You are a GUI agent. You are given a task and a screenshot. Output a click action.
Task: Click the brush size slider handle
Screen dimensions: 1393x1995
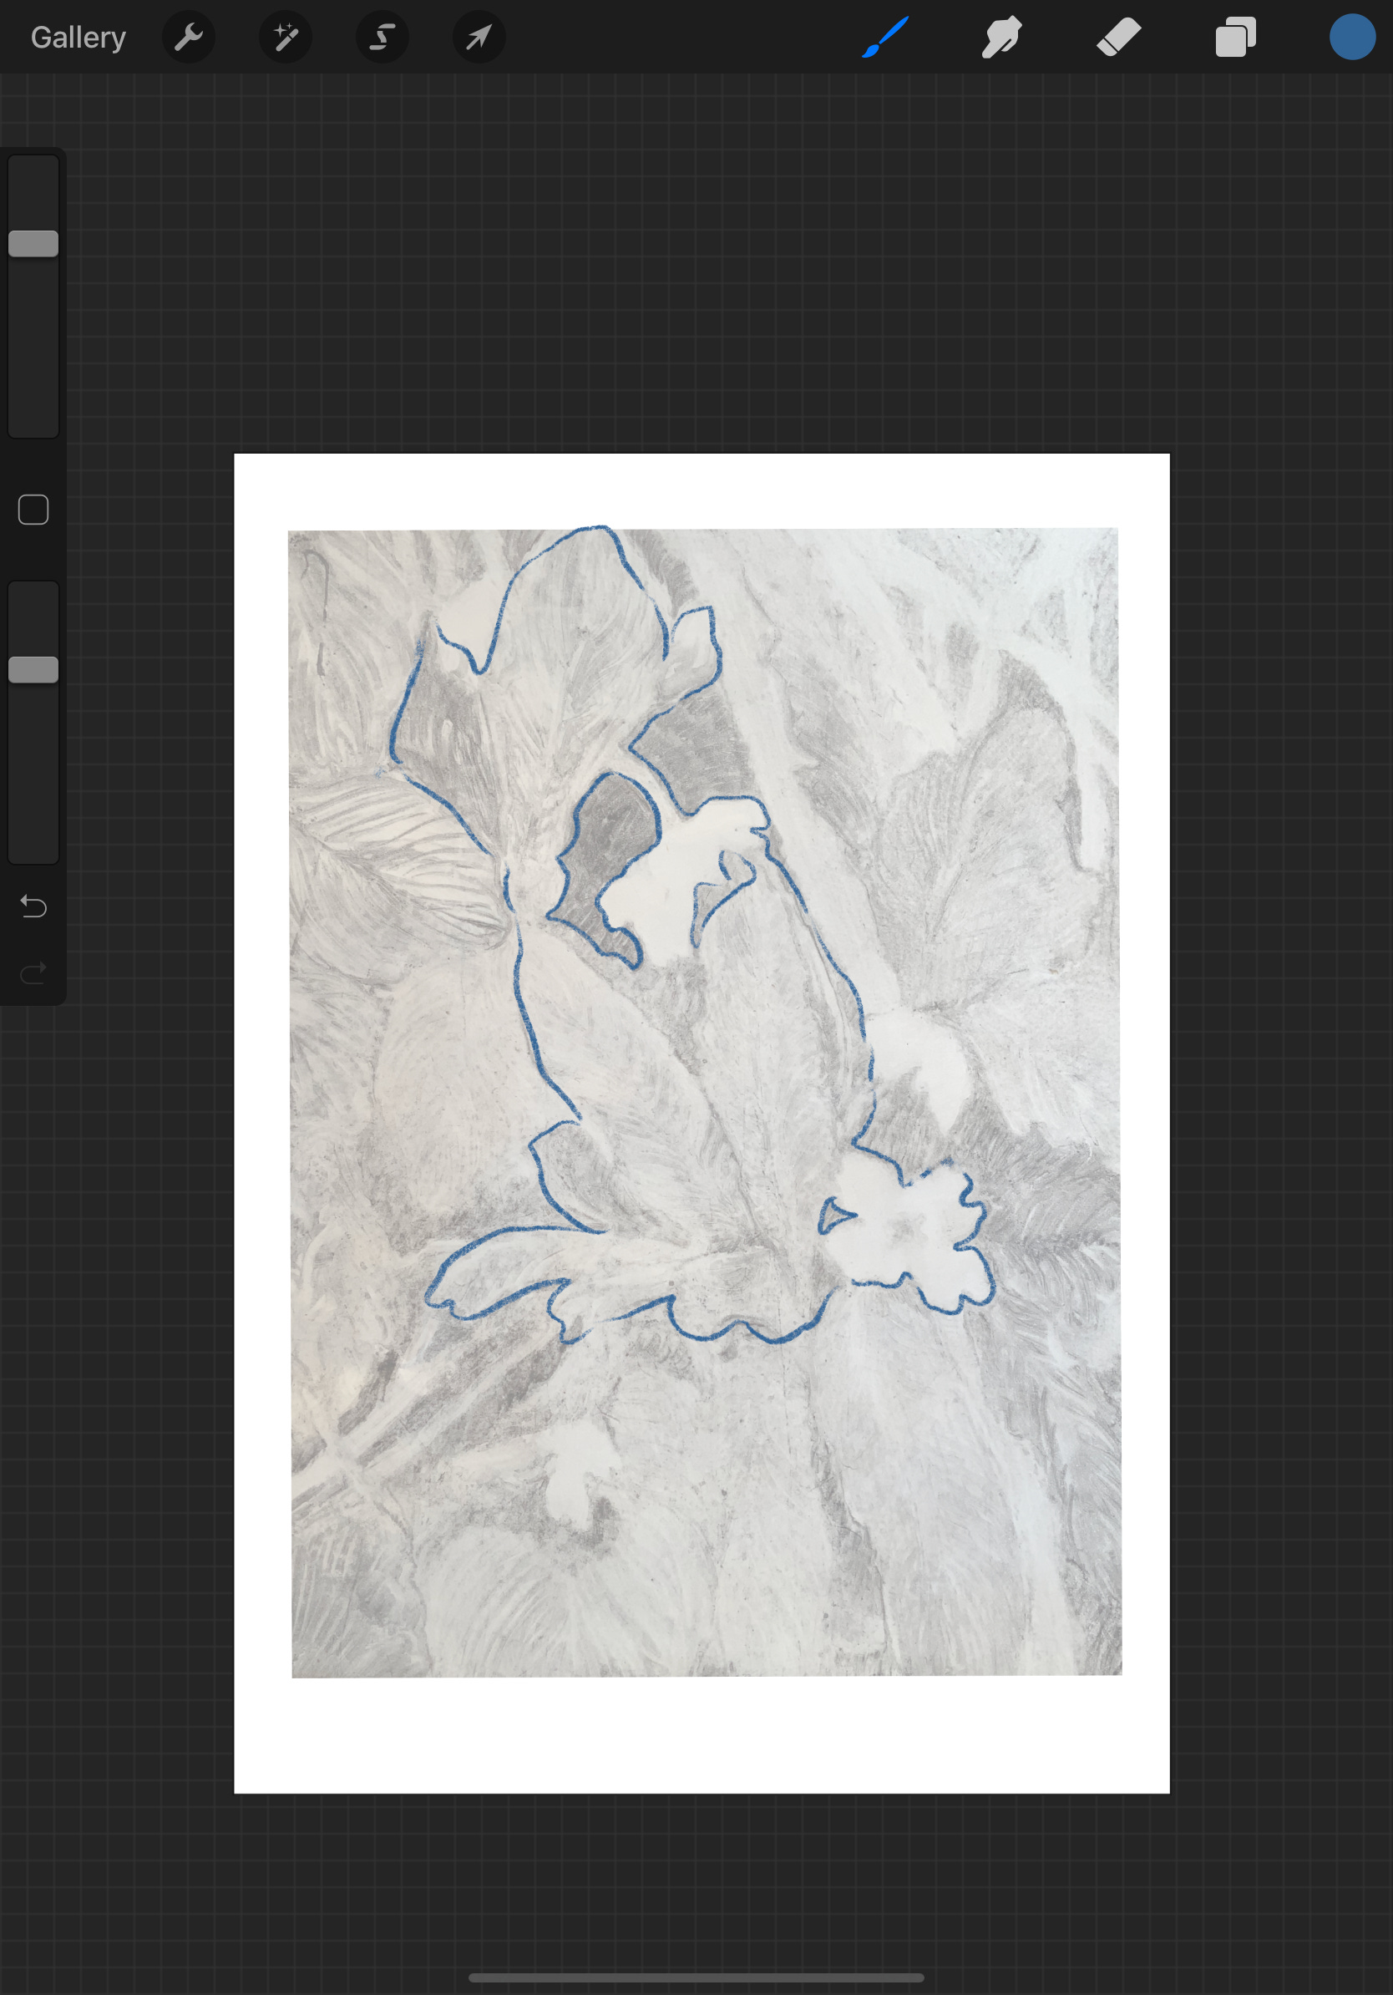pyautogui.click(x=34, y=244)
